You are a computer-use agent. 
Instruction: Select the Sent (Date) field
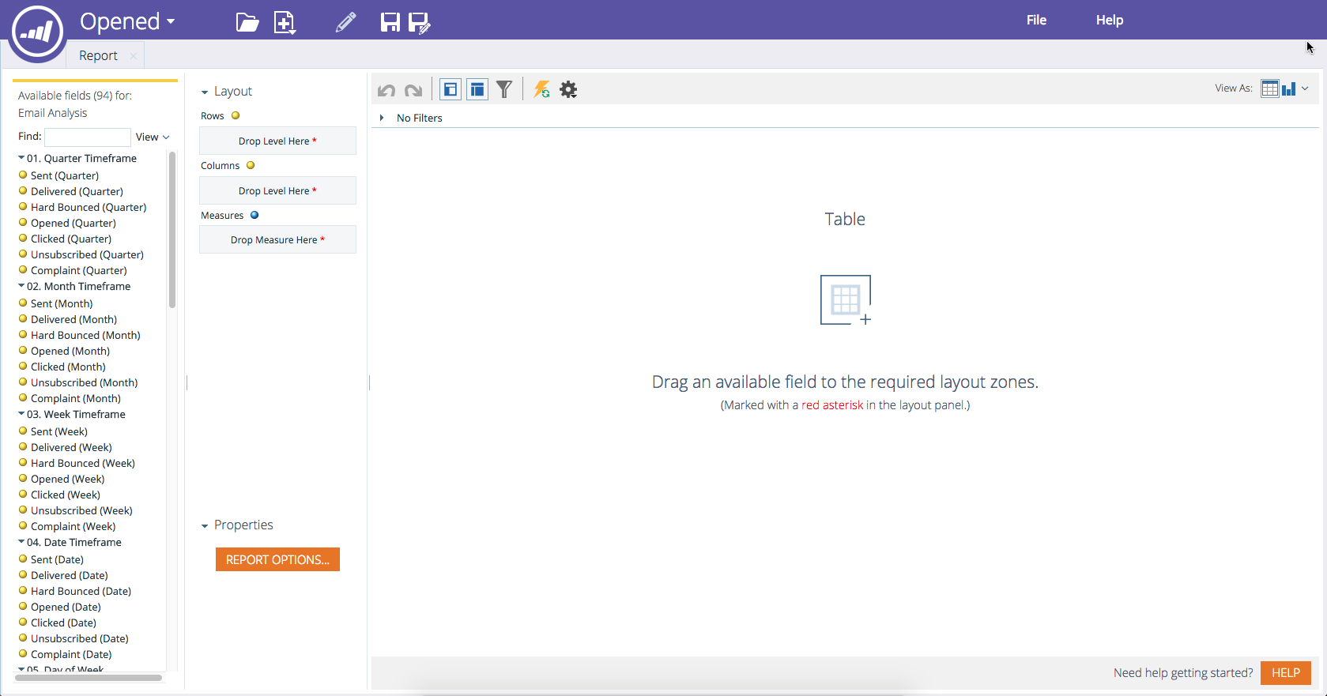coord(57,559)
